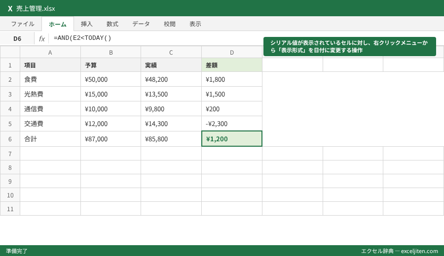
Task: Click the name box showing D6
Action: 17,39
